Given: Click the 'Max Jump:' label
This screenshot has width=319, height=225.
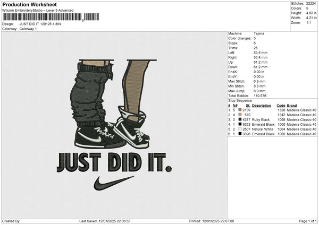Looking at the screenshot, I should click(x=236, y=91).
